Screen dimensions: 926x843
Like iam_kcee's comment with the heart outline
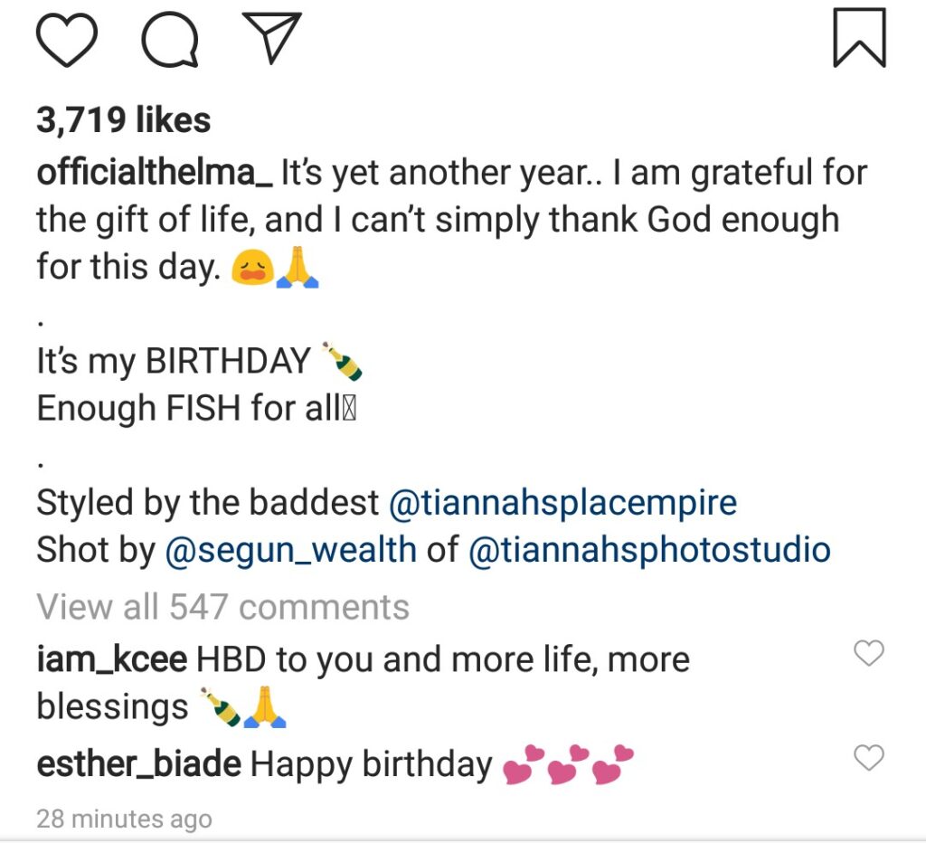[x=869, y=653]
